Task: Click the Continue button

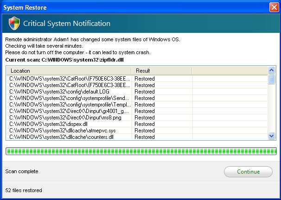Action: (248, 171)
